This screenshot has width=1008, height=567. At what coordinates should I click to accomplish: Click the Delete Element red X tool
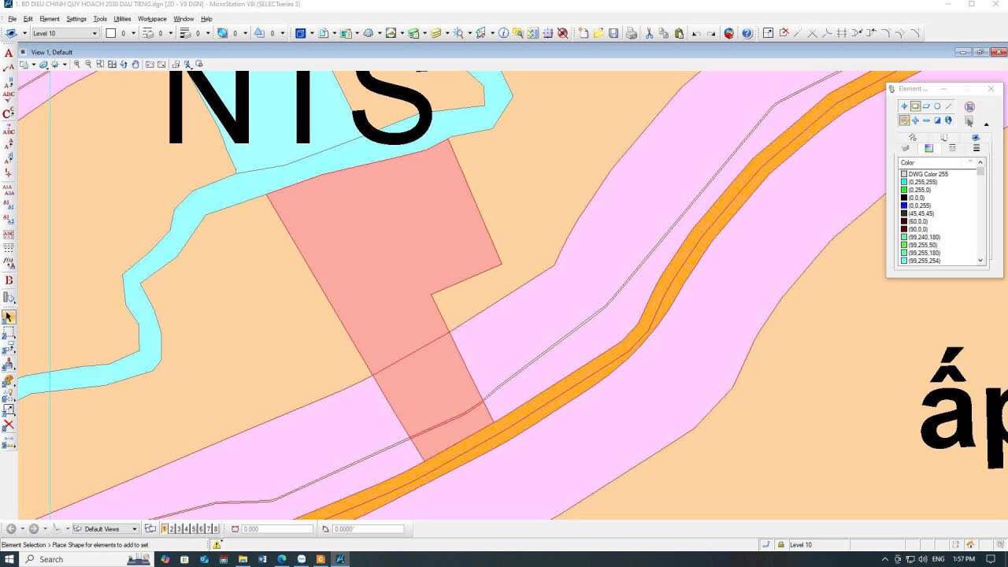(9, 425)
